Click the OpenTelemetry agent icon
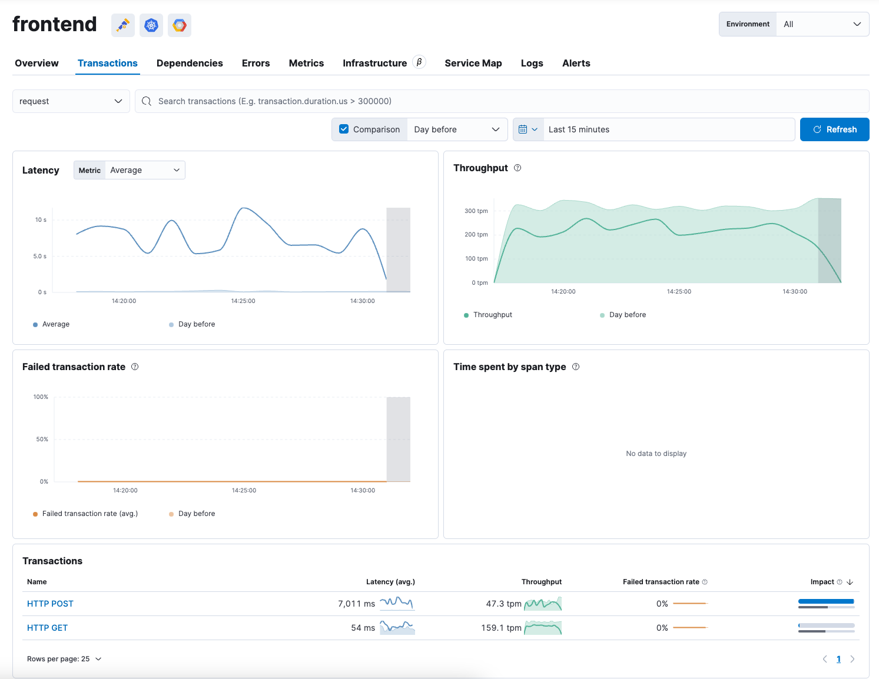Viewport: 879px width, 679px height. pyautogui.click(x=123, y=25)
